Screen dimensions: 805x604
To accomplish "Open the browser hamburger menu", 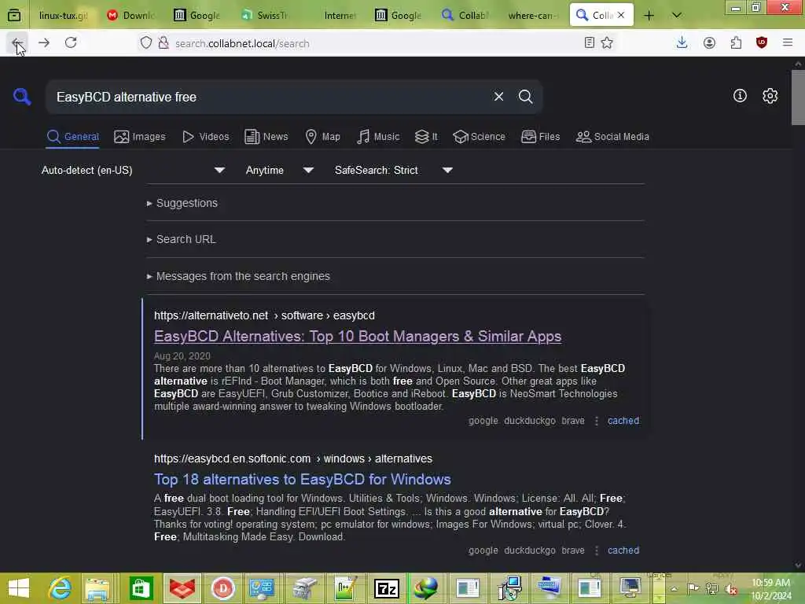I will coord(788,42).
